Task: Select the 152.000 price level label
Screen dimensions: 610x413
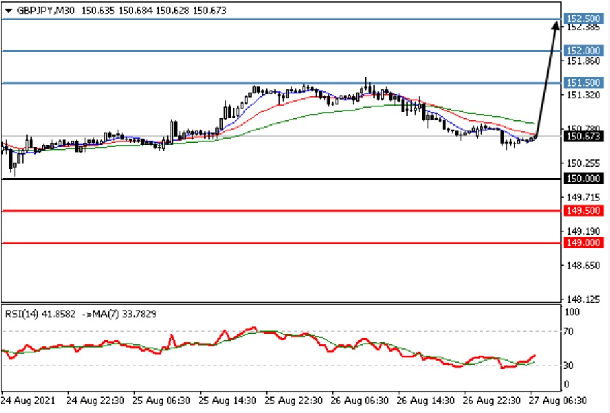Action: [583, 51]
